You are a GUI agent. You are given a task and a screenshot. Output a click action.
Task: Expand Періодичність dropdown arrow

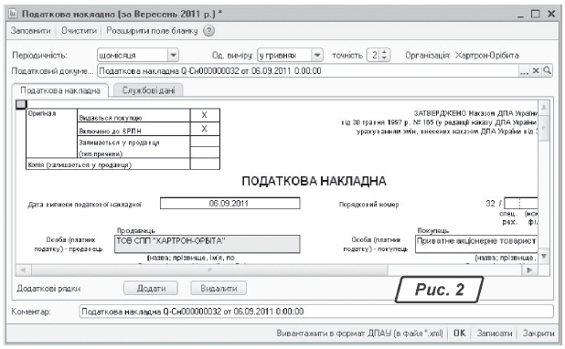[174, 56]
